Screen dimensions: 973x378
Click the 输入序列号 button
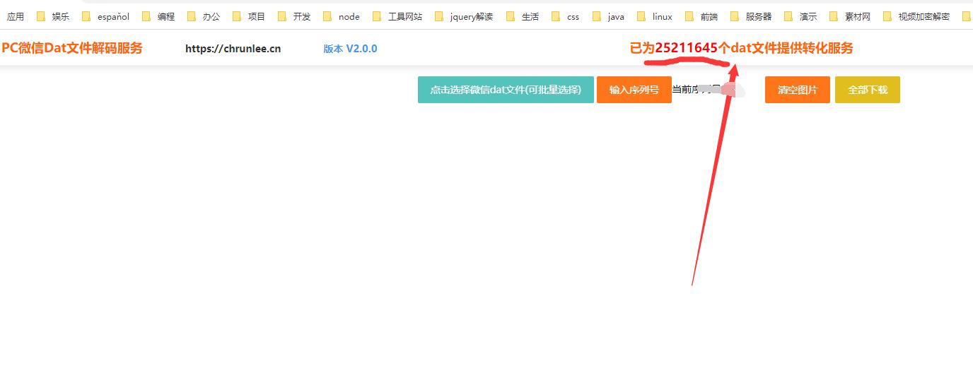(x=634, y=90)
